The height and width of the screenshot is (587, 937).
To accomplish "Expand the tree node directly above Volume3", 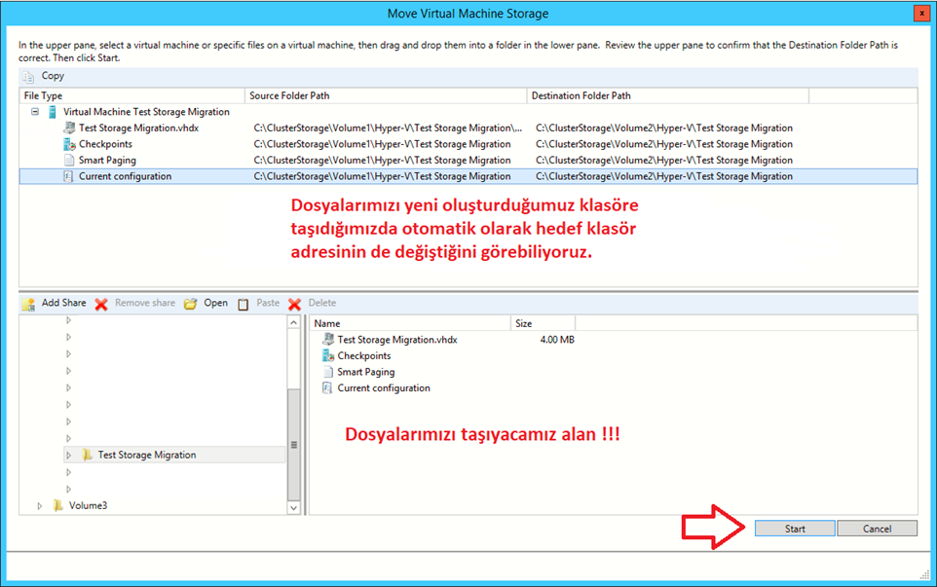I will coord(69,489).
